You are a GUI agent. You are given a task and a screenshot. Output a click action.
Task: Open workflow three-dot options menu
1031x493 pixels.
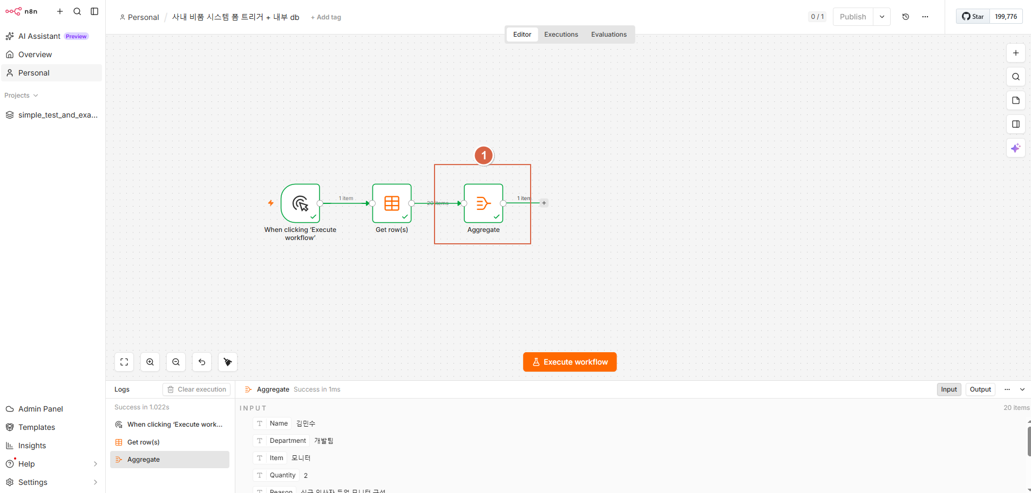tap(925, 17)
